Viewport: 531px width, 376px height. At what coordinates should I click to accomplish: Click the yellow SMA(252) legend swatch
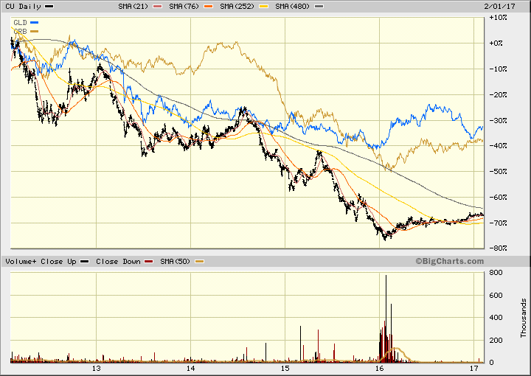(263, 7)
